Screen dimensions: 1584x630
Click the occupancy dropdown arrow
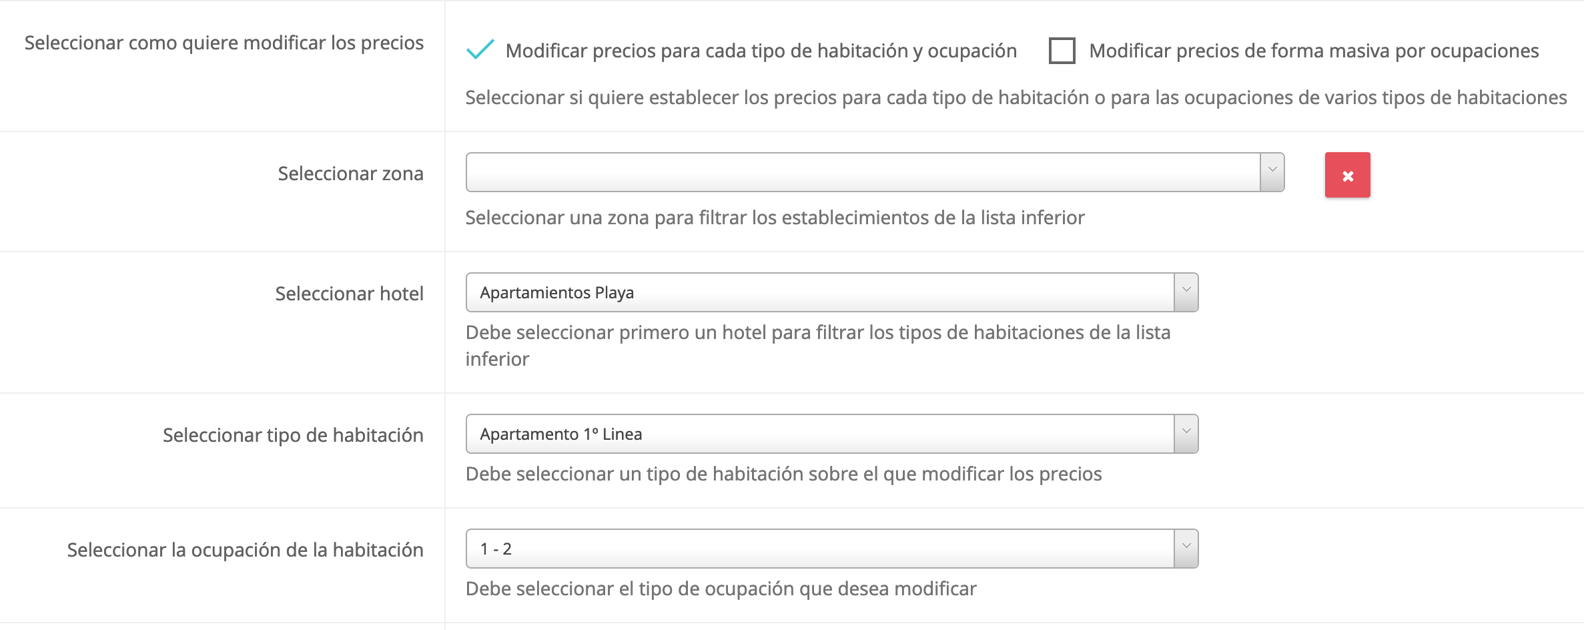(x=1186, y=549)
